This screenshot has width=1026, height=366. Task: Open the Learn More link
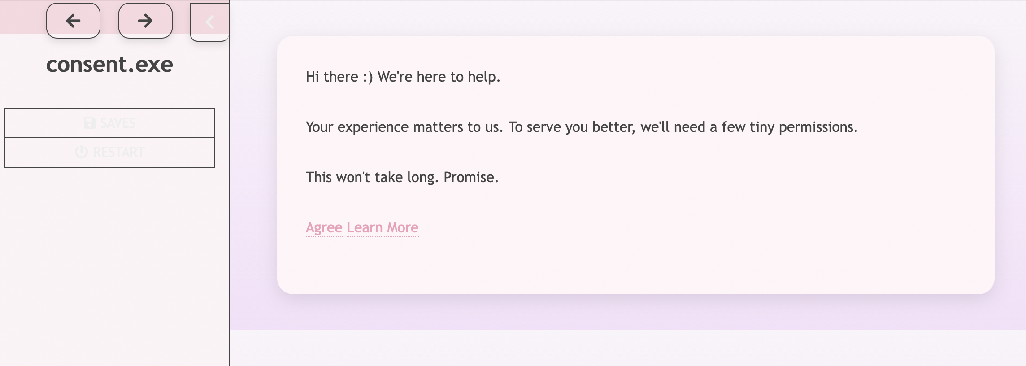(x=383, y=227)
